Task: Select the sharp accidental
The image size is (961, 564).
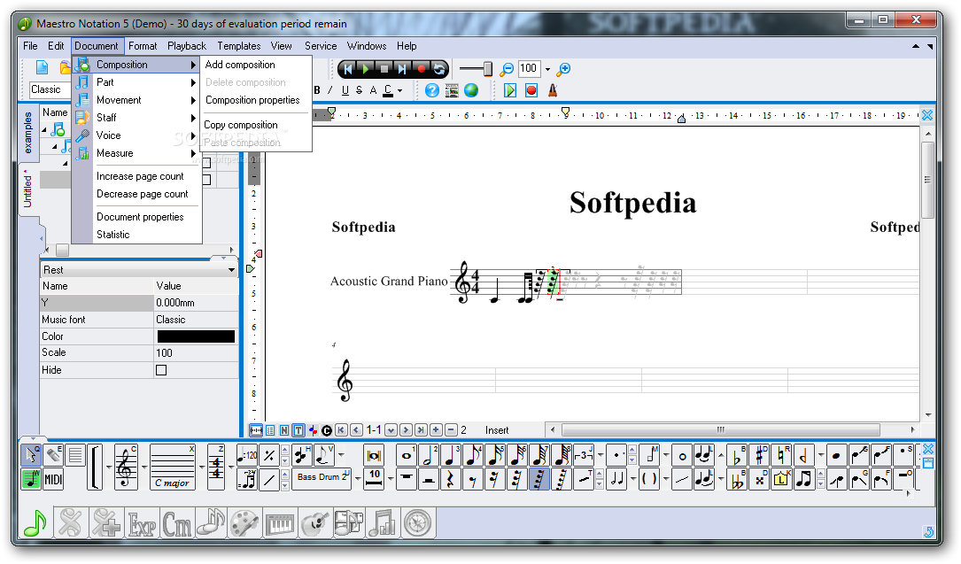Action: coord(759,455)
